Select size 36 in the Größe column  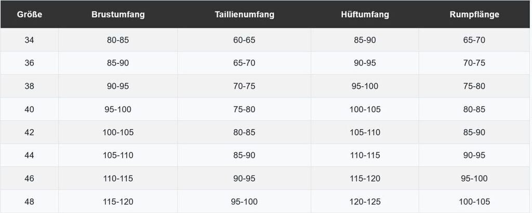pos(29,63)
